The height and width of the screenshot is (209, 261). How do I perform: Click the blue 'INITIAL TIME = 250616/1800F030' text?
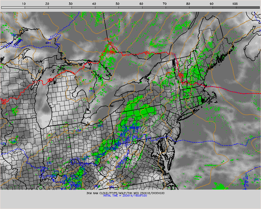(125, 196)
